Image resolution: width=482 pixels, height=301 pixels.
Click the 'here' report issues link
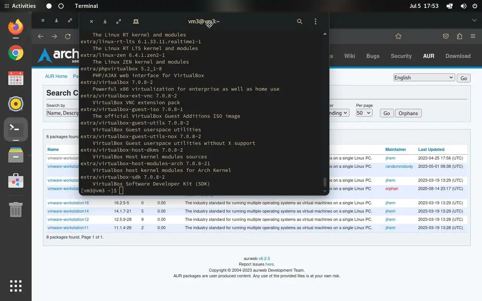tap(269, 264)
